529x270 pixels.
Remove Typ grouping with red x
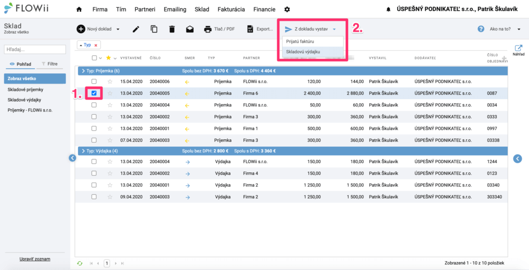[x=96, y=45]
